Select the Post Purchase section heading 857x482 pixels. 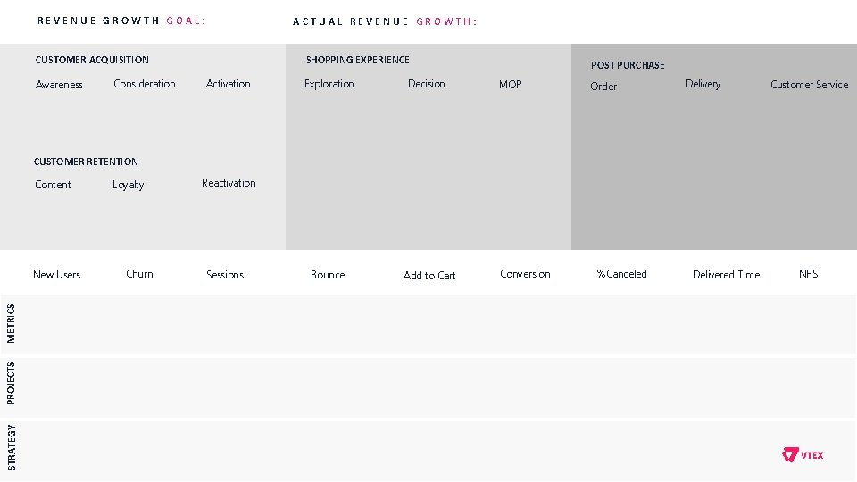pos(628,65)
